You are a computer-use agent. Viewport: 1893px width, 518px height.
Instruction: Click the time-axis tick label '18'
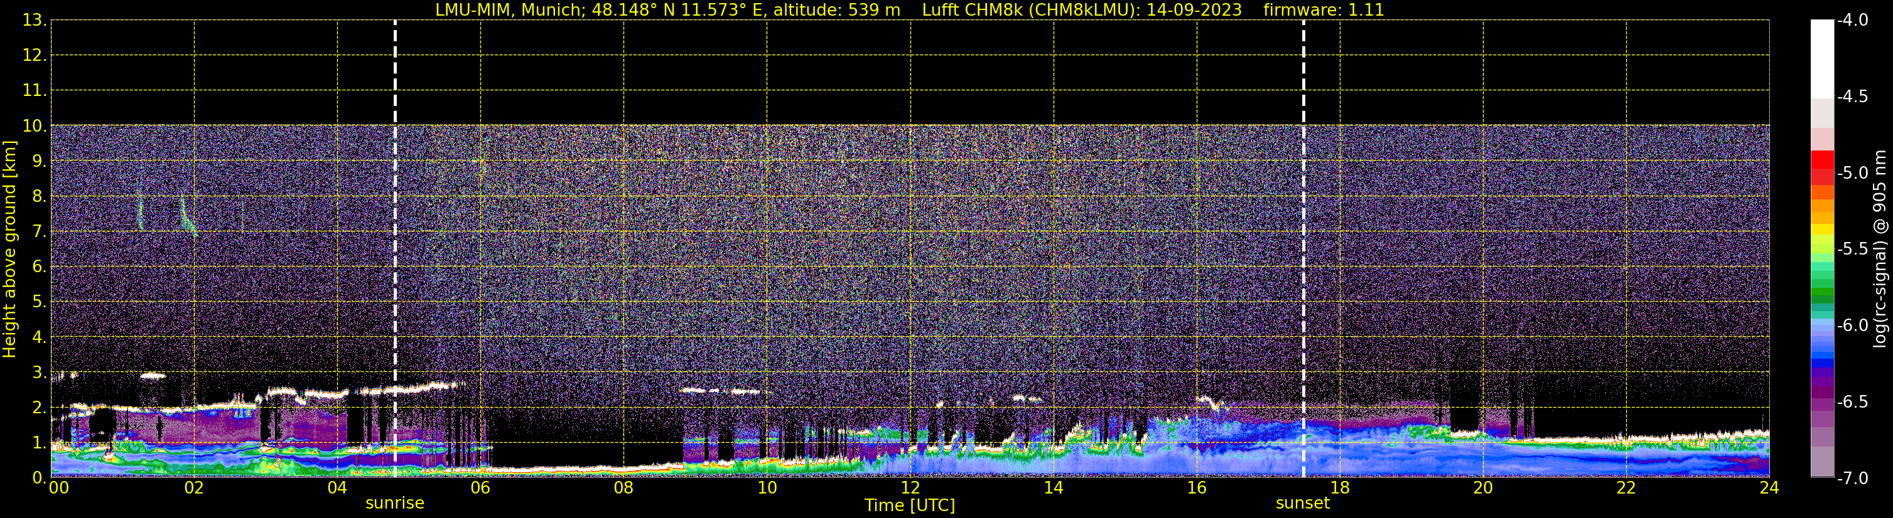(x=1340, y=488)
